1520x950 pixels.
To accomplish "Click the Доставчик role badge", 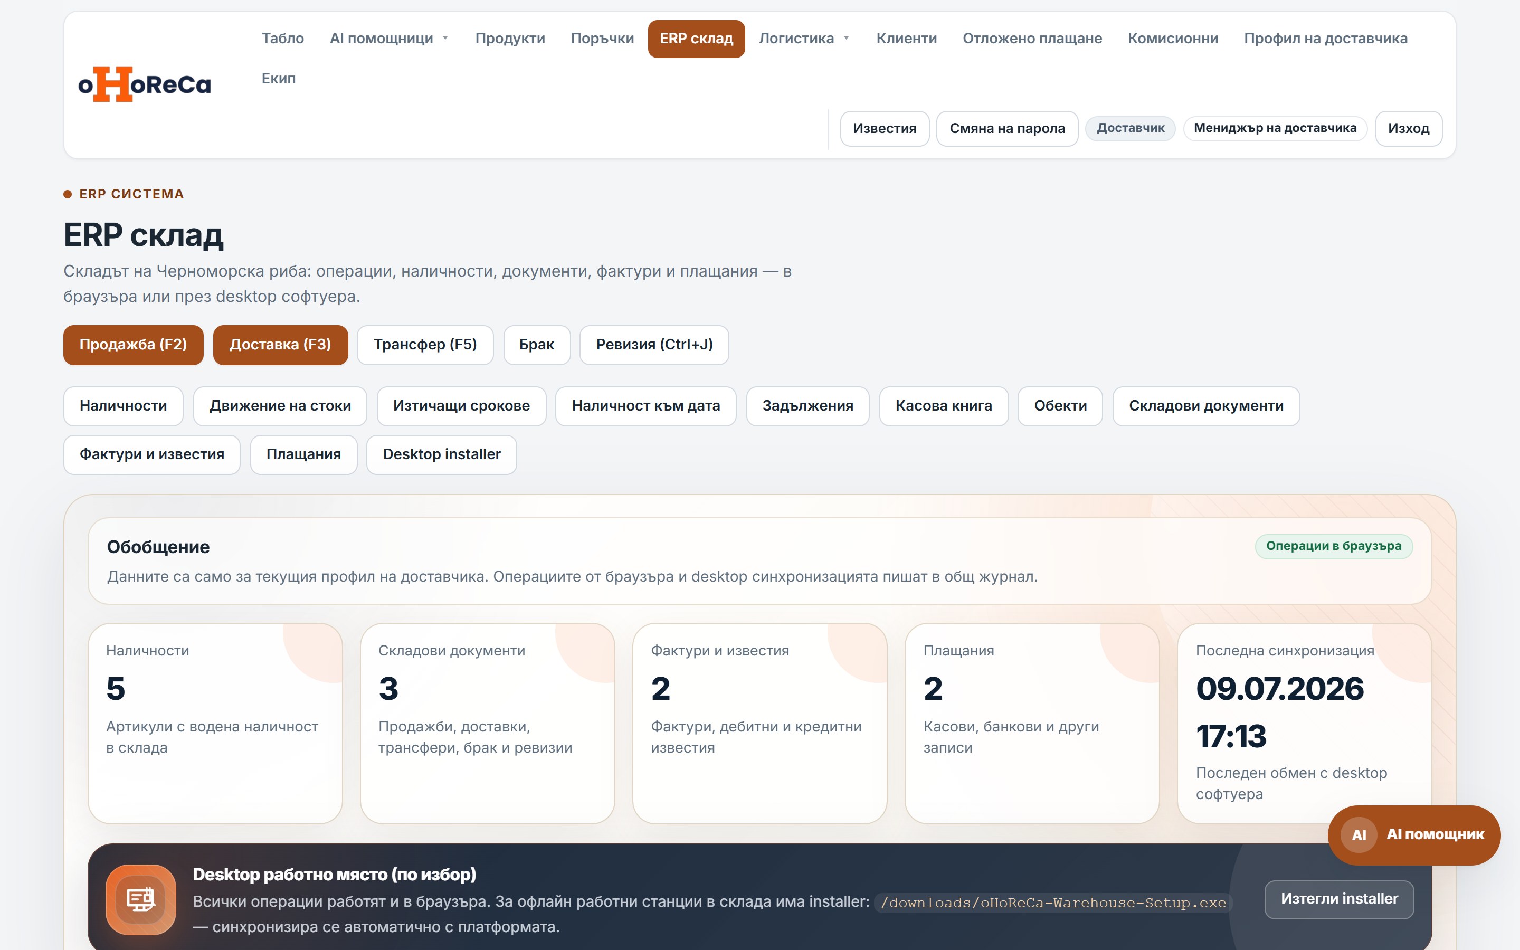I will pos(1130,128).
